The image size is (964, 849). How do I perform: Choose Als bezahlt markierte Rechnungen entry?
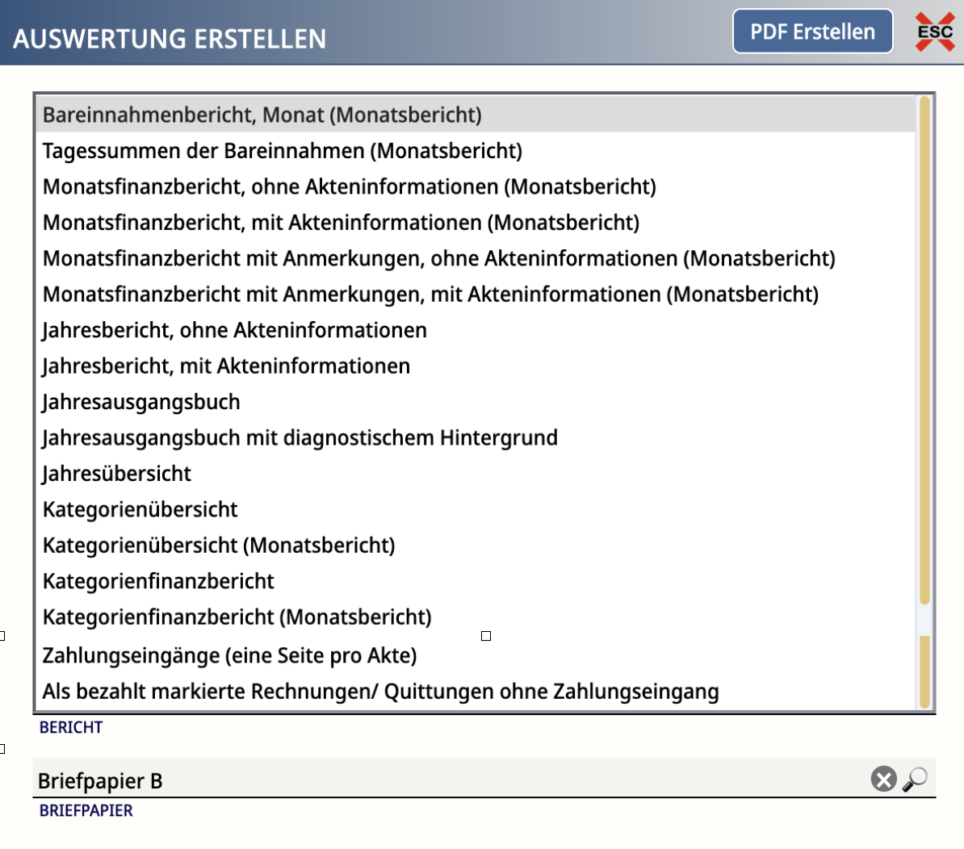pyautogui.click(x=380, y=692)
